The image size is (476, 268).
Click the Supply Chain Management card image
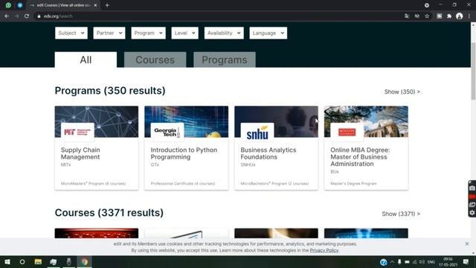pyautogui.click(x=97, y=121)
